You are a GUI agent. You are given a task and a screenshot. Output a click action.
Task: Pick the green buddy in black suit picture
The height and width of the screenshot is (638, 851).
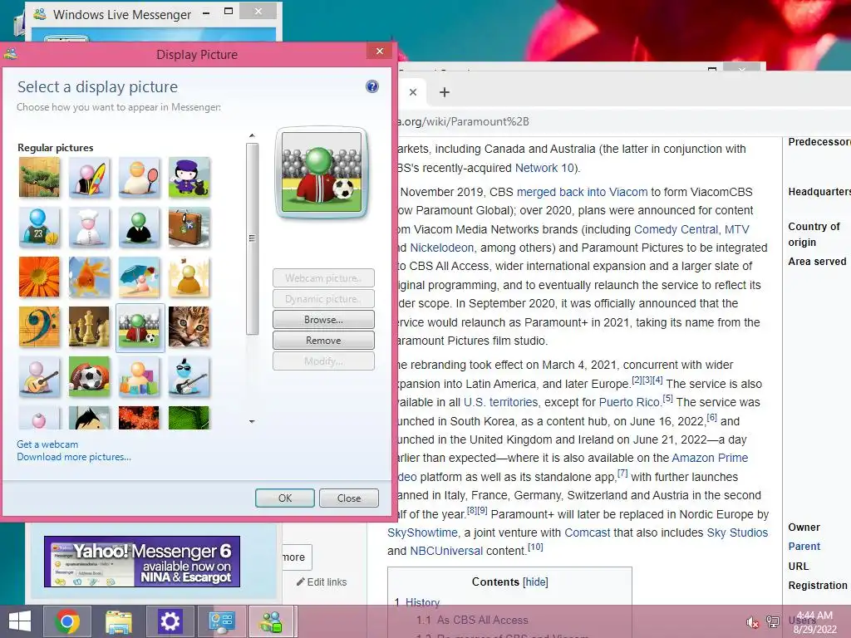139,228
